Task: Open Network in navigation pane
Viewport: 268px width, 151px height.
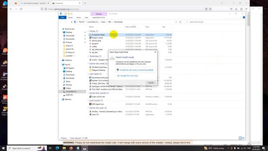Action: tap(68, 99)
